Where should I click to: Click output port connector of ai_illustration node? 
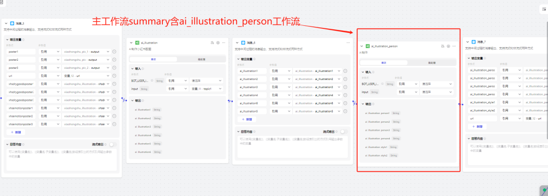point(229,101)
